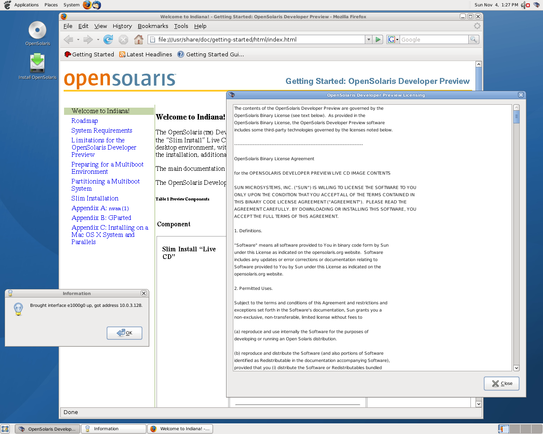Image resolution: width=543 pixels, height=434 pixels.
Task: Open Firefox History menu
Action: tap(122, 26)
